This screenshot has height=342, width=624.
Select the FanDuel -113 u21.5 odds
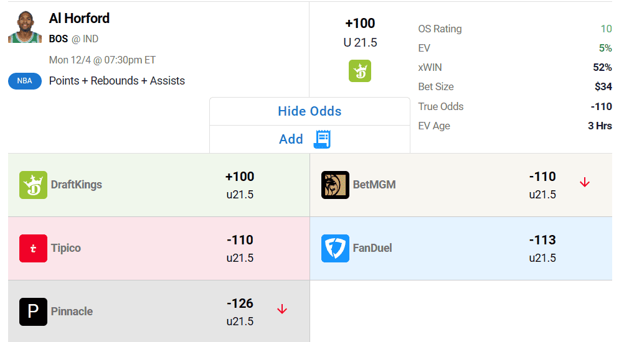(461, 249)
